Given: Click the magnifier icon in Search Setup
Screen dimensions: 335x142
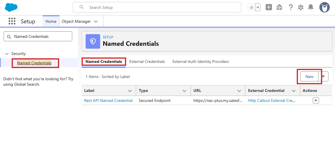Looking at the screenshot, I should 81,7.
